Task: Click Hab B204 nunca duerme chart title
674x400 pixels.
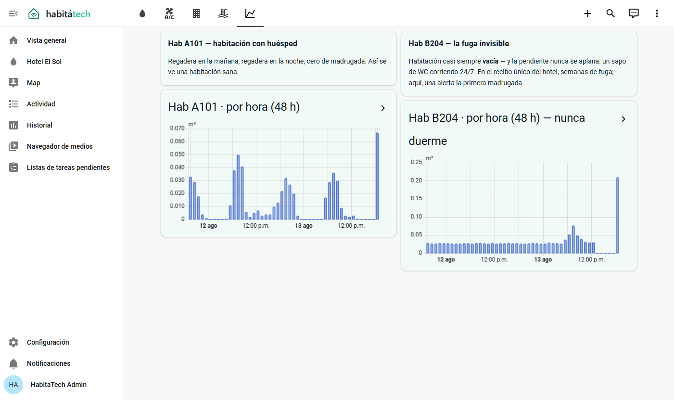Action: (496, 129)
